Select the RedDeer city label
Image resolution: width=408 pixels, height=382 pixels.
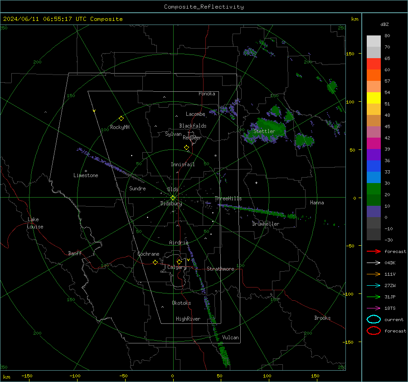192,138
